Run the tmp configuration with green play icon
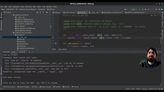164x92 pixels. pyautogui.click(x=140, y=9)
